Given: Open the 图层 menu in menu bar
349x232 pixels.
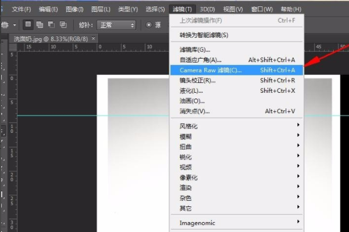Looking at the screenshot, I should pyautogui.click(x=101, y=9).
